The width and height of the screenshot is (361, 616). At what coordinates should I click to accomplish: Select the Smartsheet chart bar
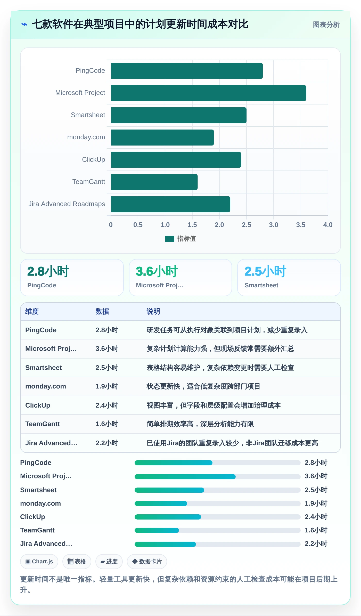[179, 115]
